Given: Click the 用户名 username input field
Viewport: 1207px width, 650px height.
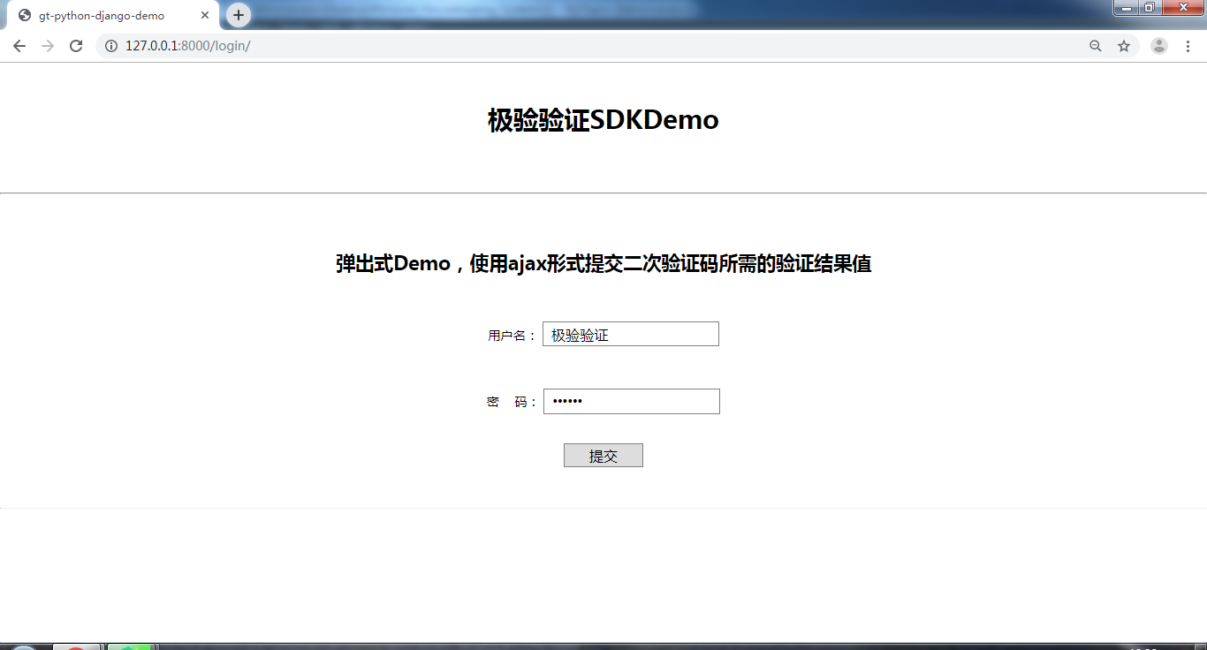Looking at the screenshot, I should point(631,334).
